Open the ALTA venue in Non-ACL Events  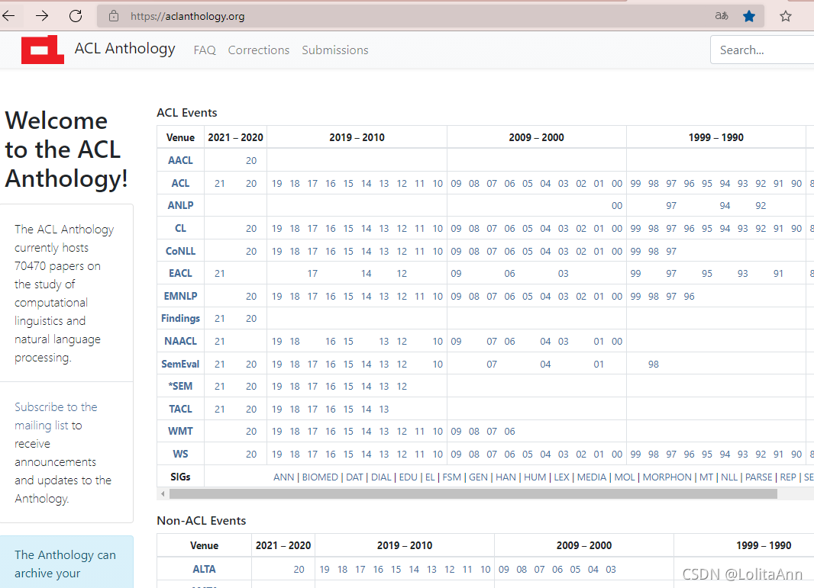pyautogui.click(x=204, y=570)
